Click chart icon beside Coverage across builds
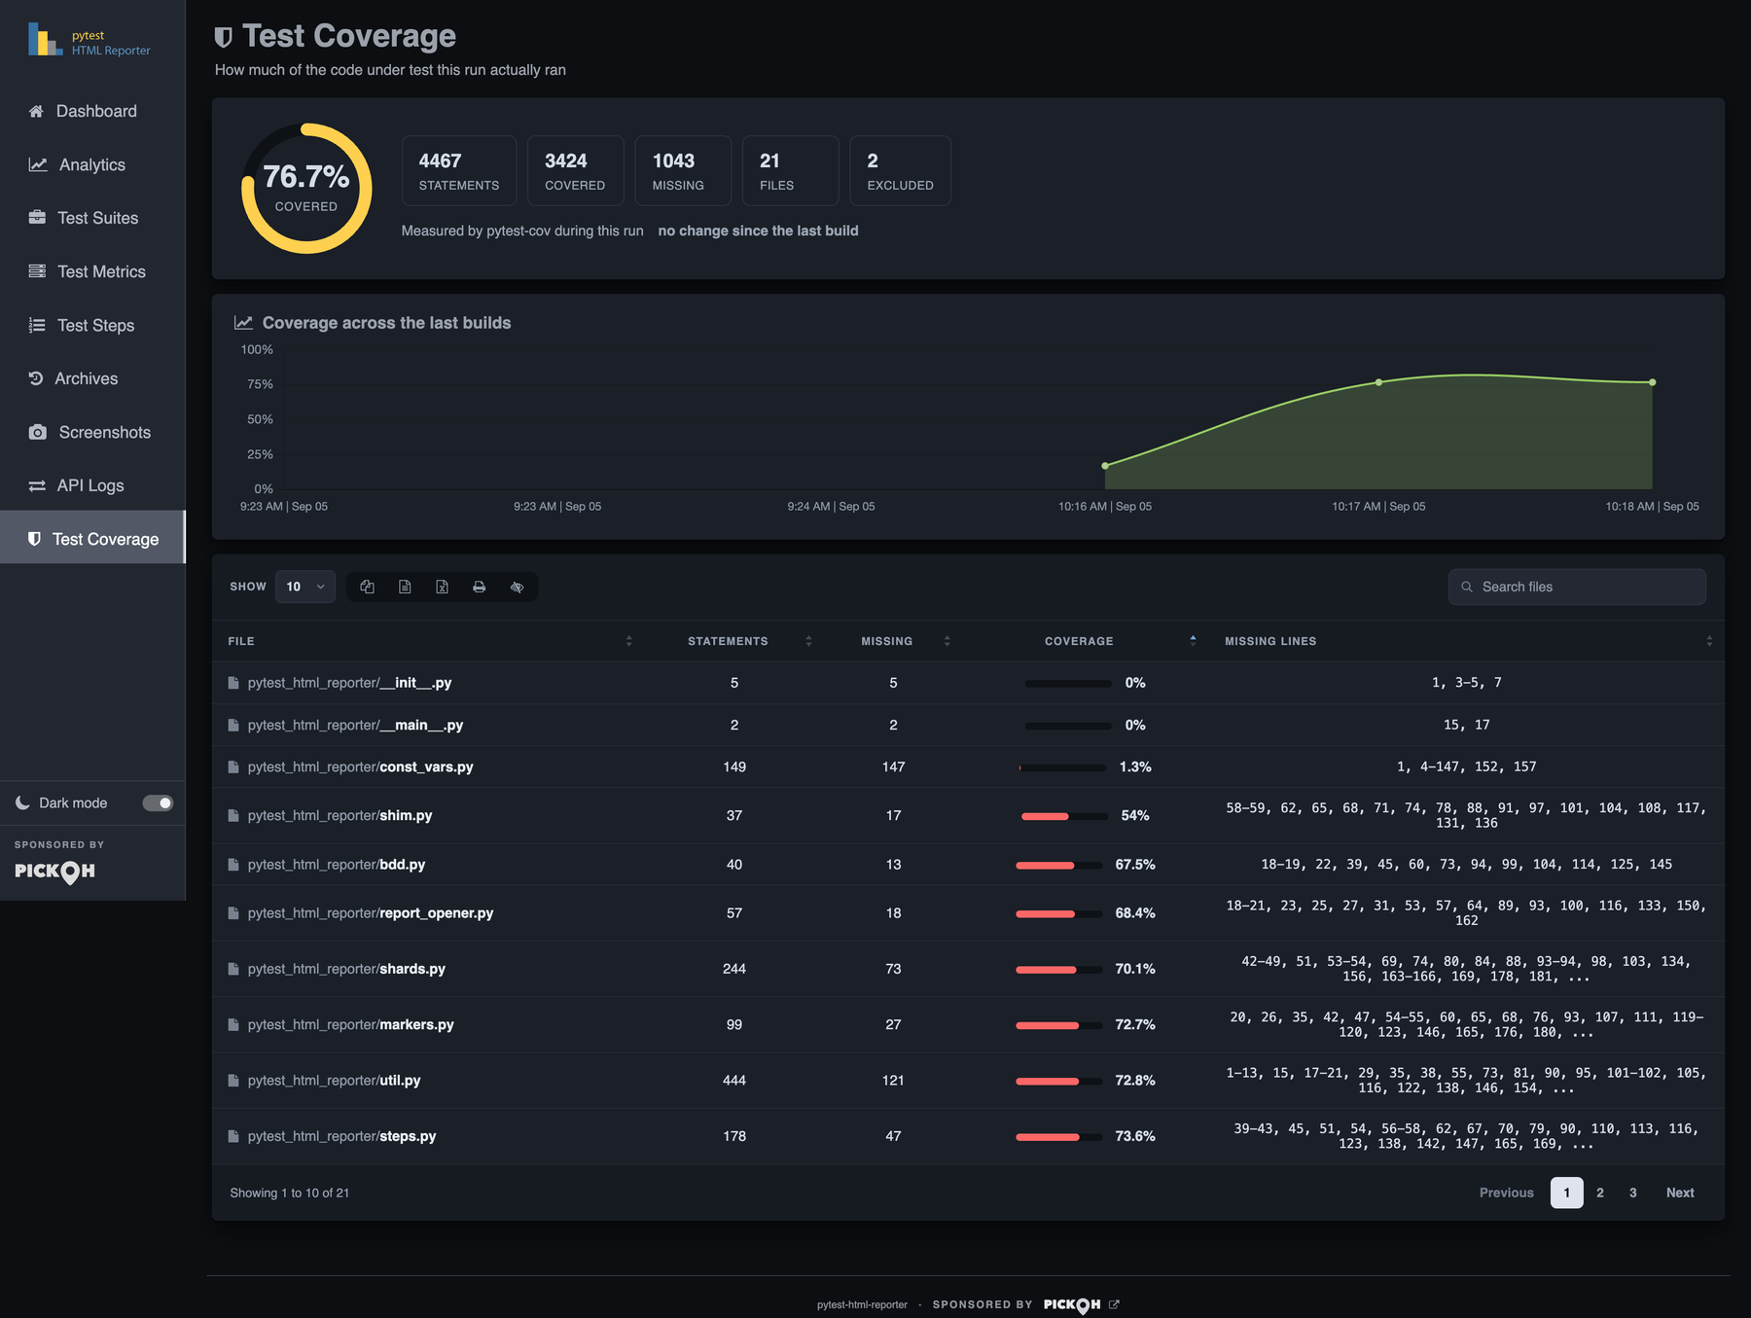The image size is (1751, 1318). point(243,322)
